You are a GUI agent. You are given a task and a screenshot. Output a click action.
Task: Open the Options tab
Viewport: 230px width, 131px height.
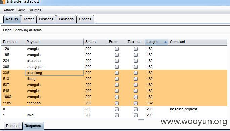85,19
